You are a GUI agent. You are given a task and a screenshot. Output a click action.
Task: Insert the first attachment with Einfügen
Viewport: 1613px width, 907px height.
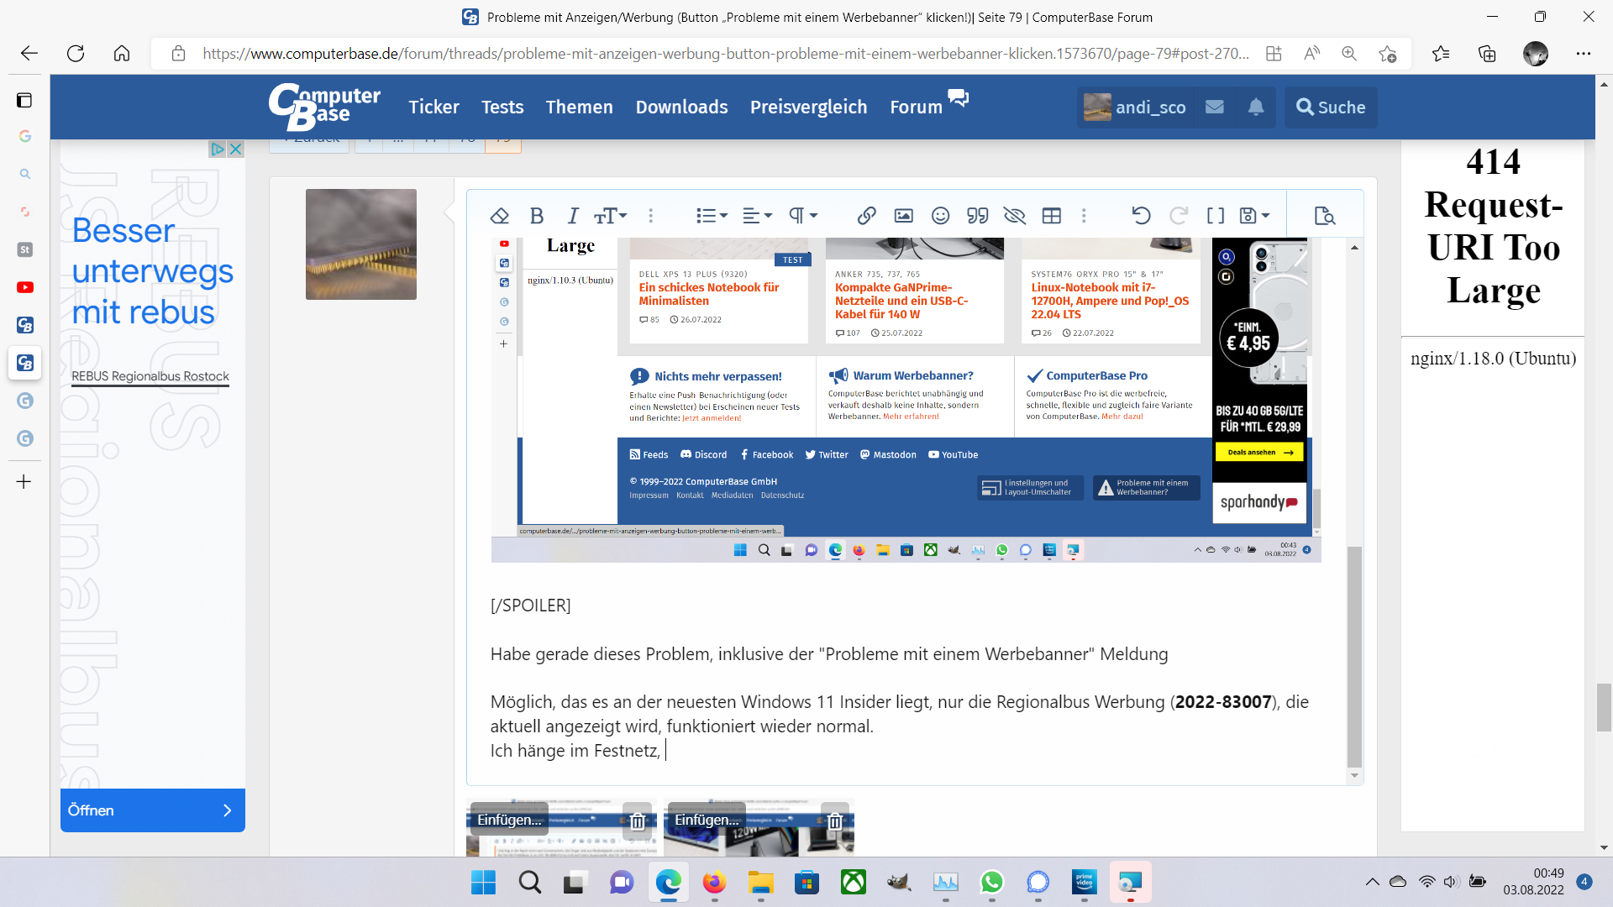tap(509, 819)
